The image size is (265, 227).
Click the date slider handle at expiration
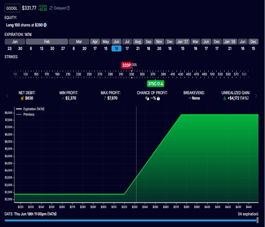(x=257, y=220)
